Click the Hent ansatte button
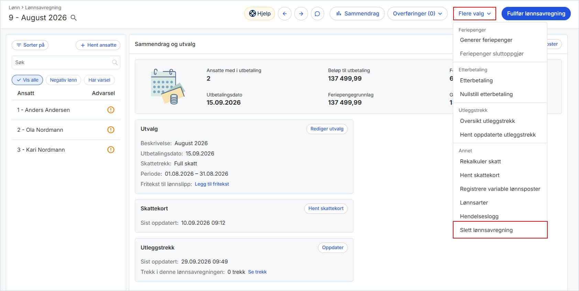The height and width of the screenshot is (291, 579). tap(98, 45)
